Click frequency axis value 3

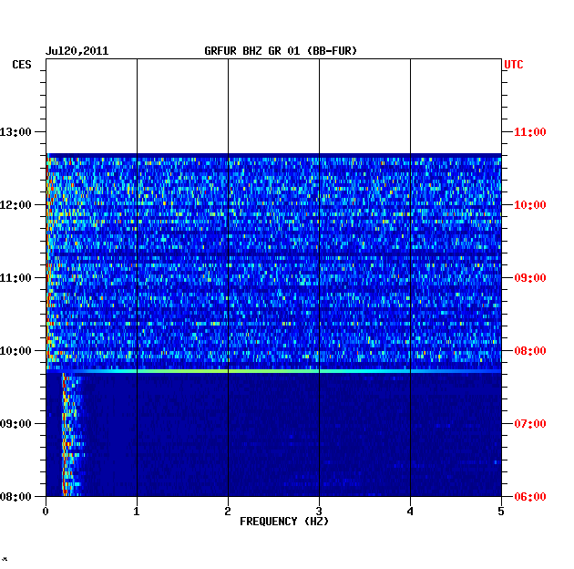[x=319, y=511]
